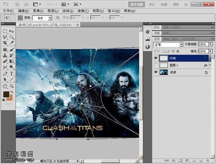Show more workspaces double-arrow
The height and width of the screenshot is (164, 216).
[186, 5]
